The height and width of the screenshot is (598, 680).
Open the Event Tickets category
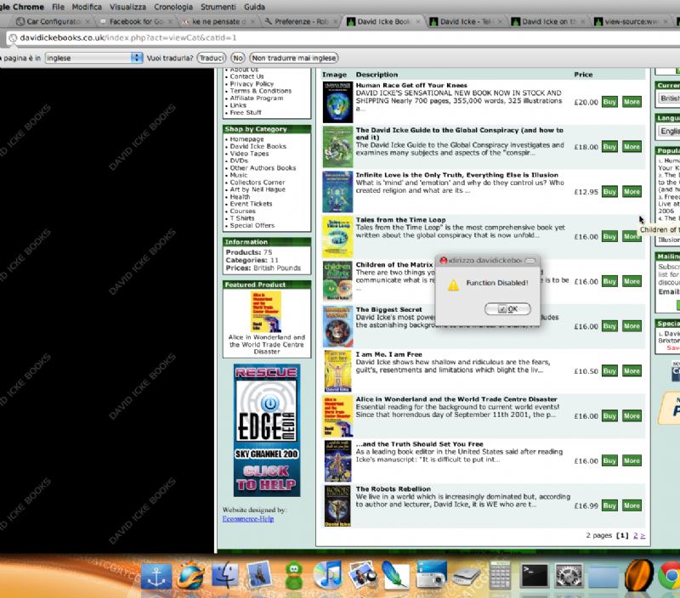coord(251,204)
